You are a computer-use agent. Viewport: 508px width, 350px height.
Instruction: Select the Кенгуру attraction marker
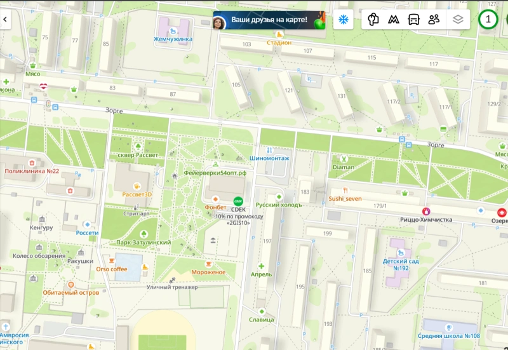point(41,219)
